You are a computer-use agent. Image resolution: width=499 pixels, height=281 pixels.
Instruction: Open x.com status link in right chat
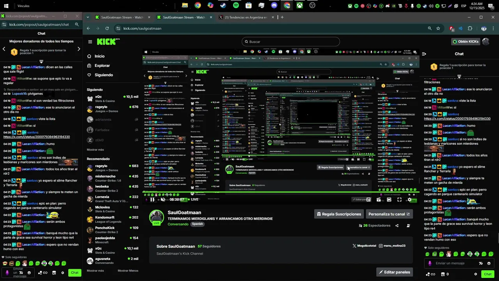pyautogui.click(x=457, y=119)
